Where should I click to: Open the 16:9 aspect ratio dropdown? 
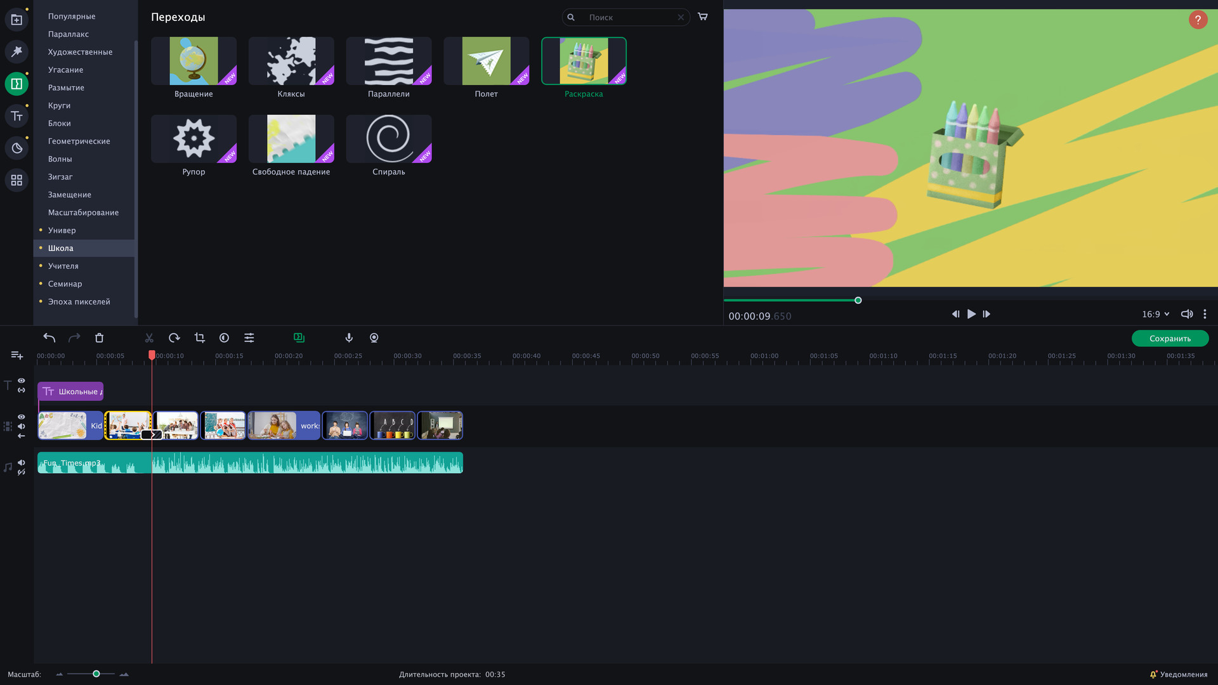(1155, 314)
